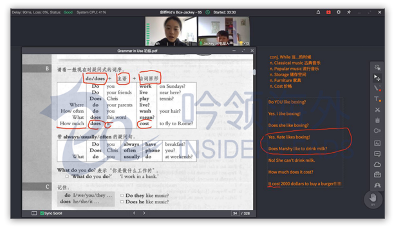
Task: Choose the red pen drawing tool
Action: tap(377, 89)
